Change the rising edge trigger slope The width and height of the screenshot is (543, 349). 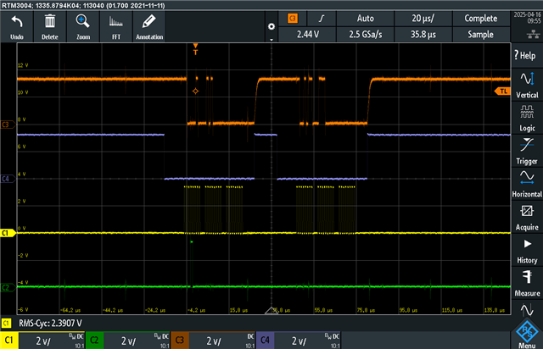tap(322, 19)
